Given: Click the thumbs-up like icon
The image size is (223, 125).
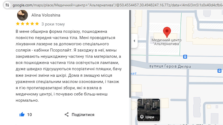Looking at the screenshot, I should point(22,115).
